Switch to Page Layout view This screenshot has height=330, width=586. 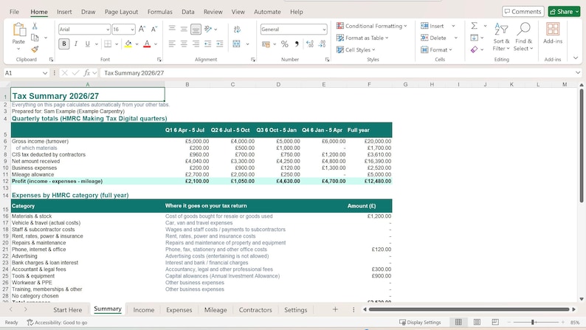click(477, 322)
